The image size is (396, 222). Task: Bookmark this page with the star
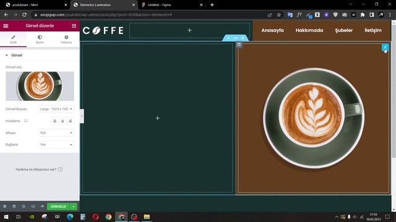279,15
